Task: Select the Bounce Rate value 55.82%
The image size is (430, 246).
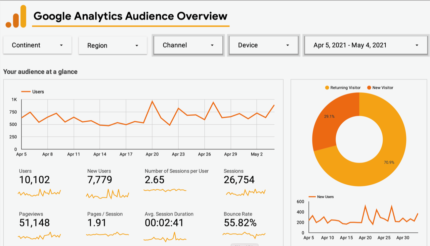Action: tap(240, 223)
